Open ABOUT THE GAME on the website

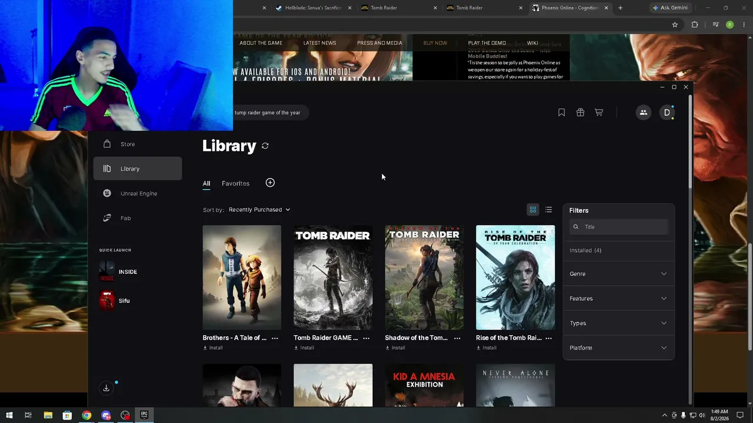pyautogui.click(x=261, y=43)
